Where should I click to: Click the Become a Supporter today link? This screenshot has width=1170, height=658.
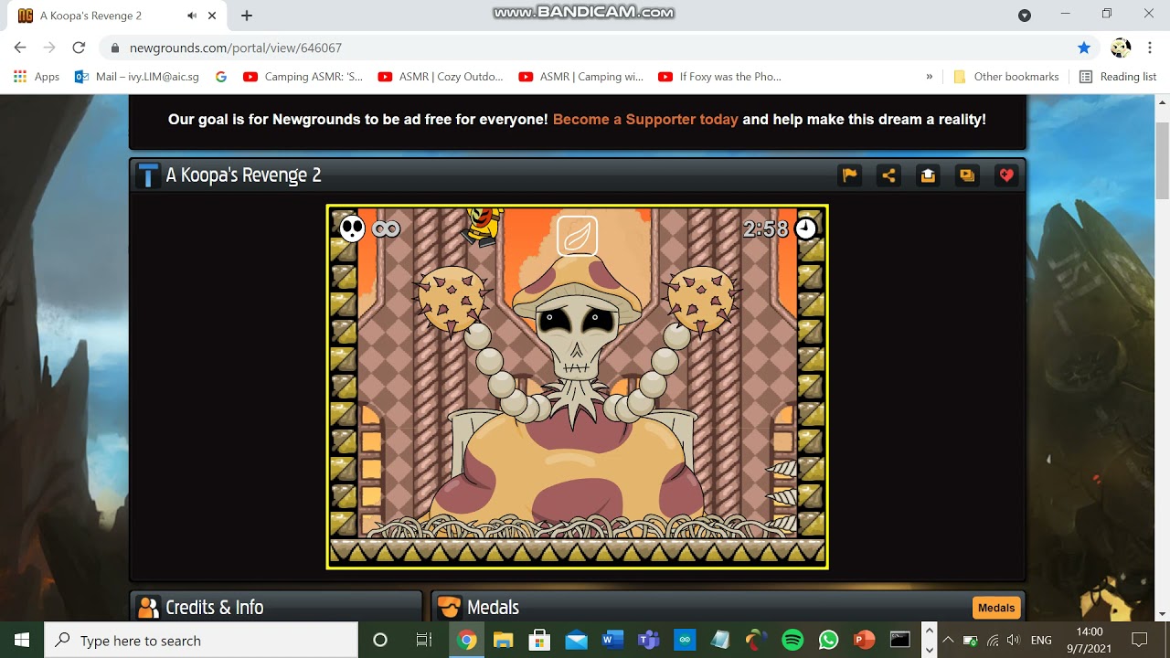[x=645, y=120]
